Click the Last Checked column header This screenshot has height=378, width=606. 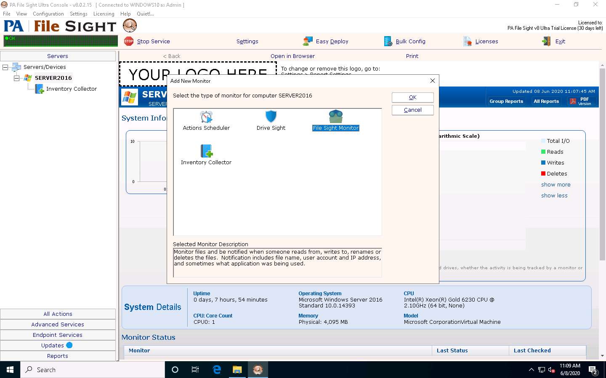click(548, 350)
